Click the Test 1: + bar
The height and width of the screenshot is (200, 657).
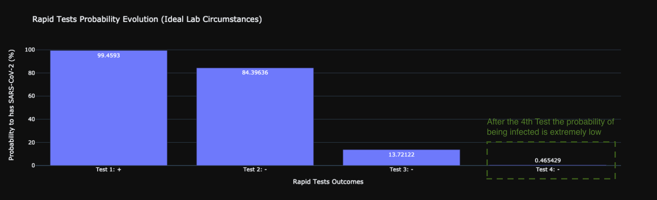pos(108,108)
